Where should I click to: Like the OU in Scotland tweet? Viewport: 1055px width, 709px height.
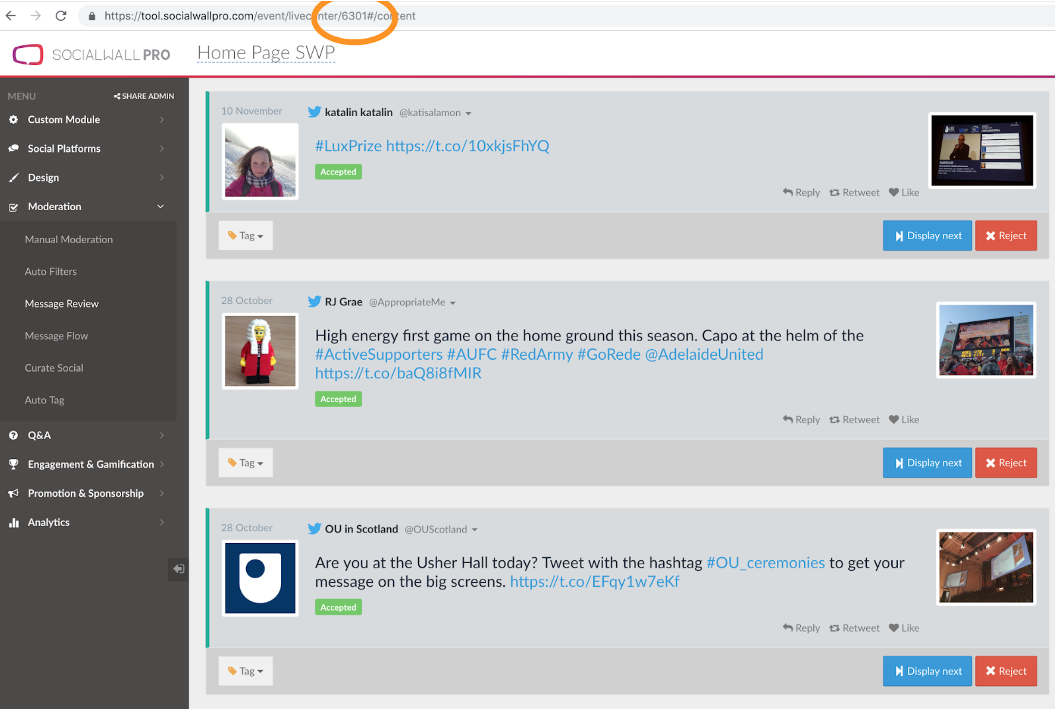(904, 628)
